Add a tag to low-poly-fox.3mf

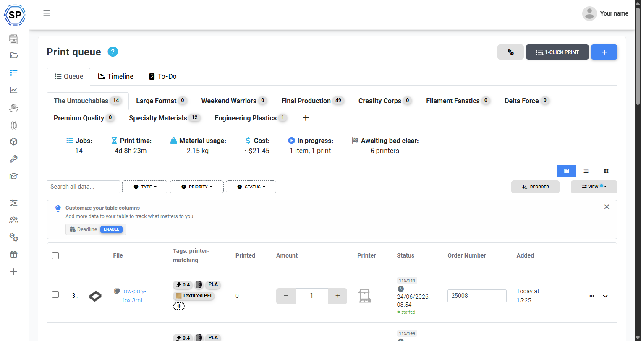point(179,306)
